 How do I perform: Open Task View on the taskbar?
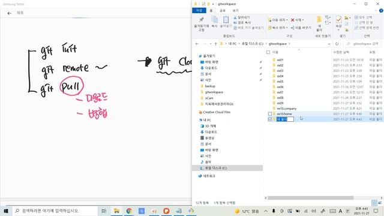click(104, 211)
